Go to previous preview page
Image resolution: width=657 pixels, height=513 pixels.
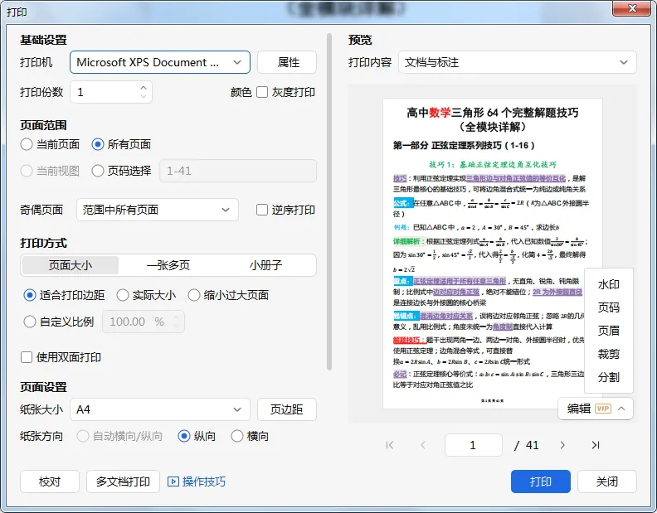click(x=423, y=445)
